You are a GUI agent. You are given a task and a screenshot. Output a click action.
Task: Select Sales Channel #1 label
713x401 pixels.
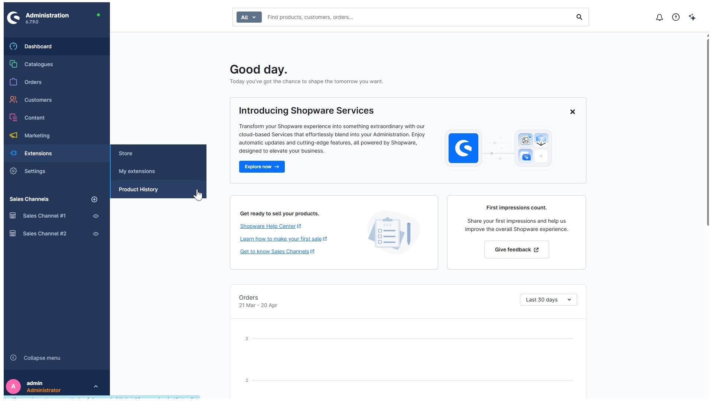pos(44,216)
